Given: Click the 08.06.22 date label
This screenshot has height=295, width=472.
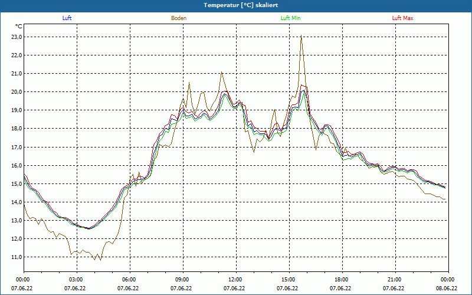Looking at the screenshot, I should [x=447, y=288].
